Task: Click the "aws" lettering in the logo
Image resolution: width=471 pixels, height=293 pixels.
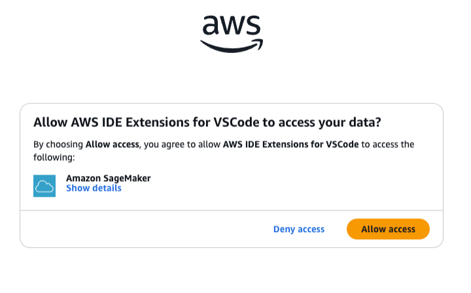Action: pyautogui.click(x=232, y=26)
